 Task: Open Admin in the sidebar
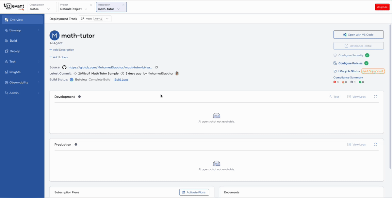tap(22, 93)
